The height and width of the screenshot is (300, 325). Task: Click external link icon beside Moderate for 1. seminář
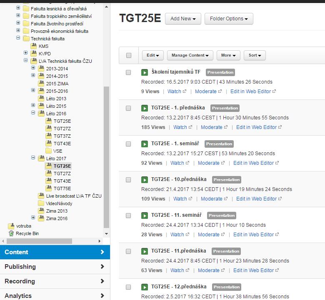223,163
